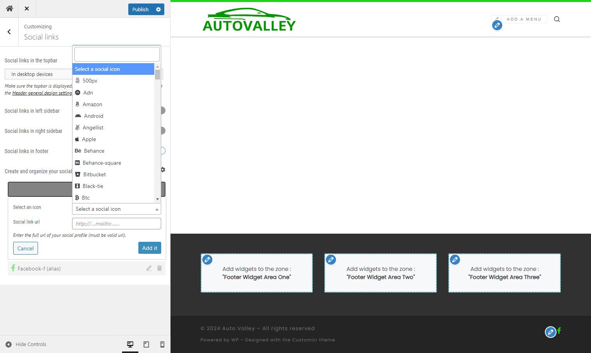Click the AutoValley logo
Image resolution: width=591 pixels, height=353 pixels.
click(249, 19)
